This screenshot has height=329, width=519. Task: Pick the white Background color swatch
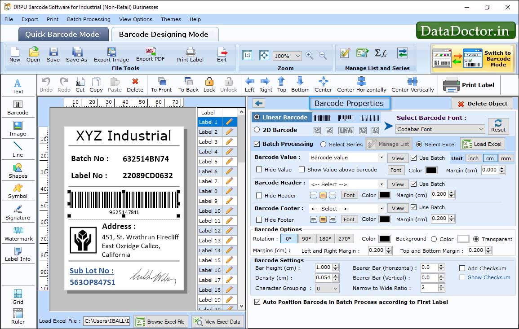(463, 239)
